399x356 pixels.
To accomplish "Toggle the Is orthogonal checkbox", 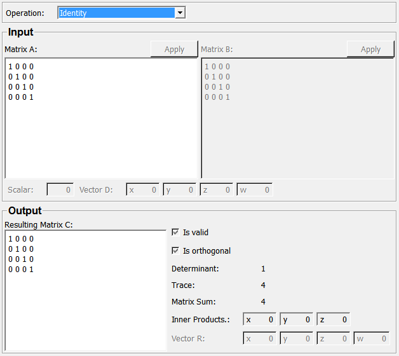I will (176, 251).
